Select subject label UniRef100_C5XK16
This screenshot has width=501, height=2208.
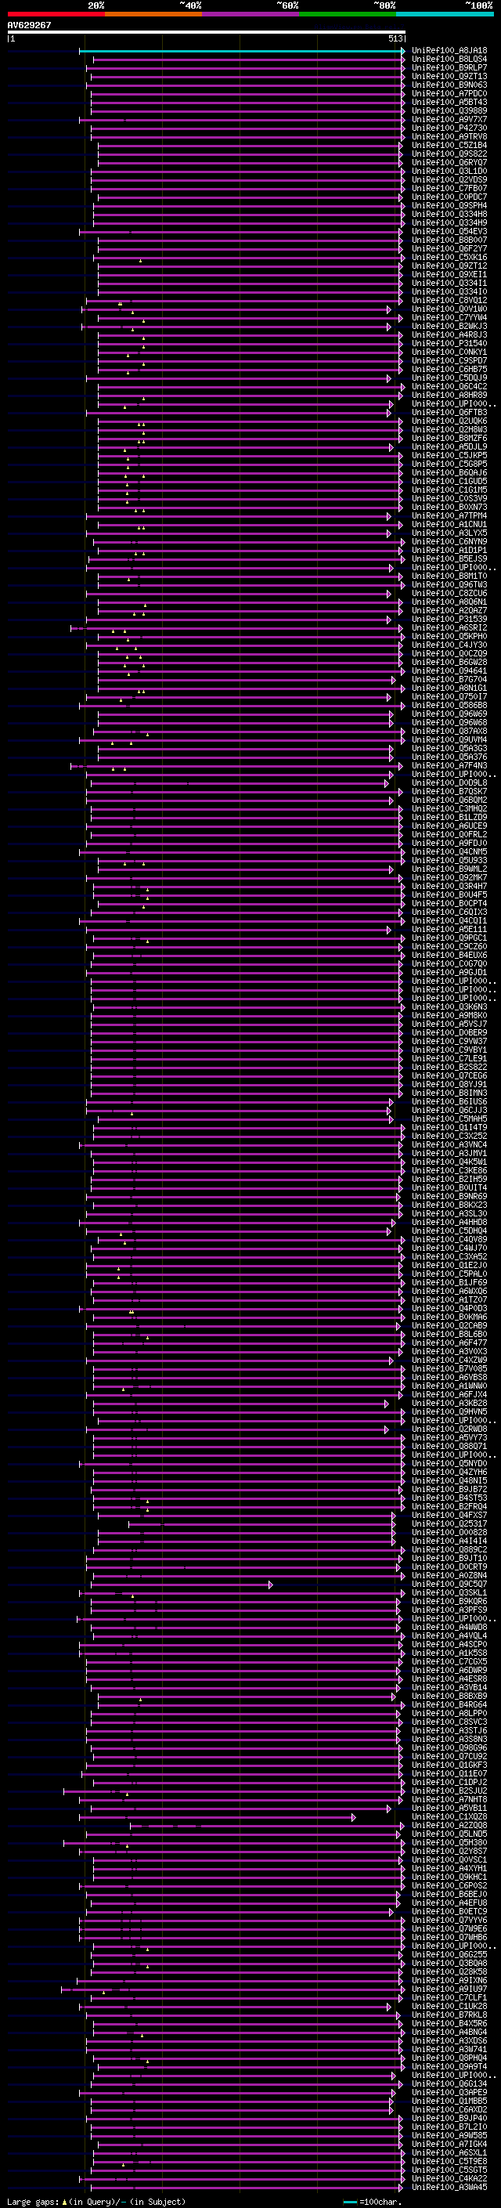pyautogui.click(x=449, y=257)
